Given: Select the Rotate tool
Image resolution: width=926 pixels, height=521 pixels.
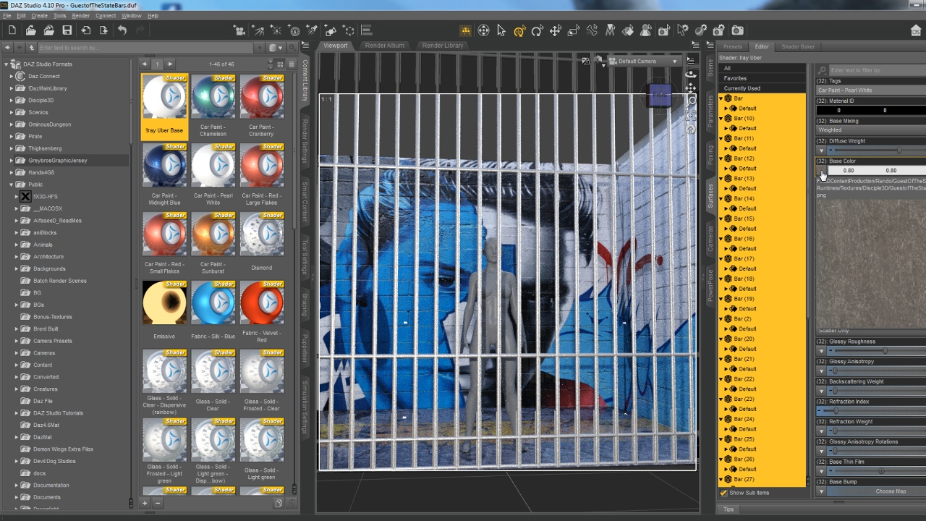Looking at the screenshot, I should pos(537,30).
